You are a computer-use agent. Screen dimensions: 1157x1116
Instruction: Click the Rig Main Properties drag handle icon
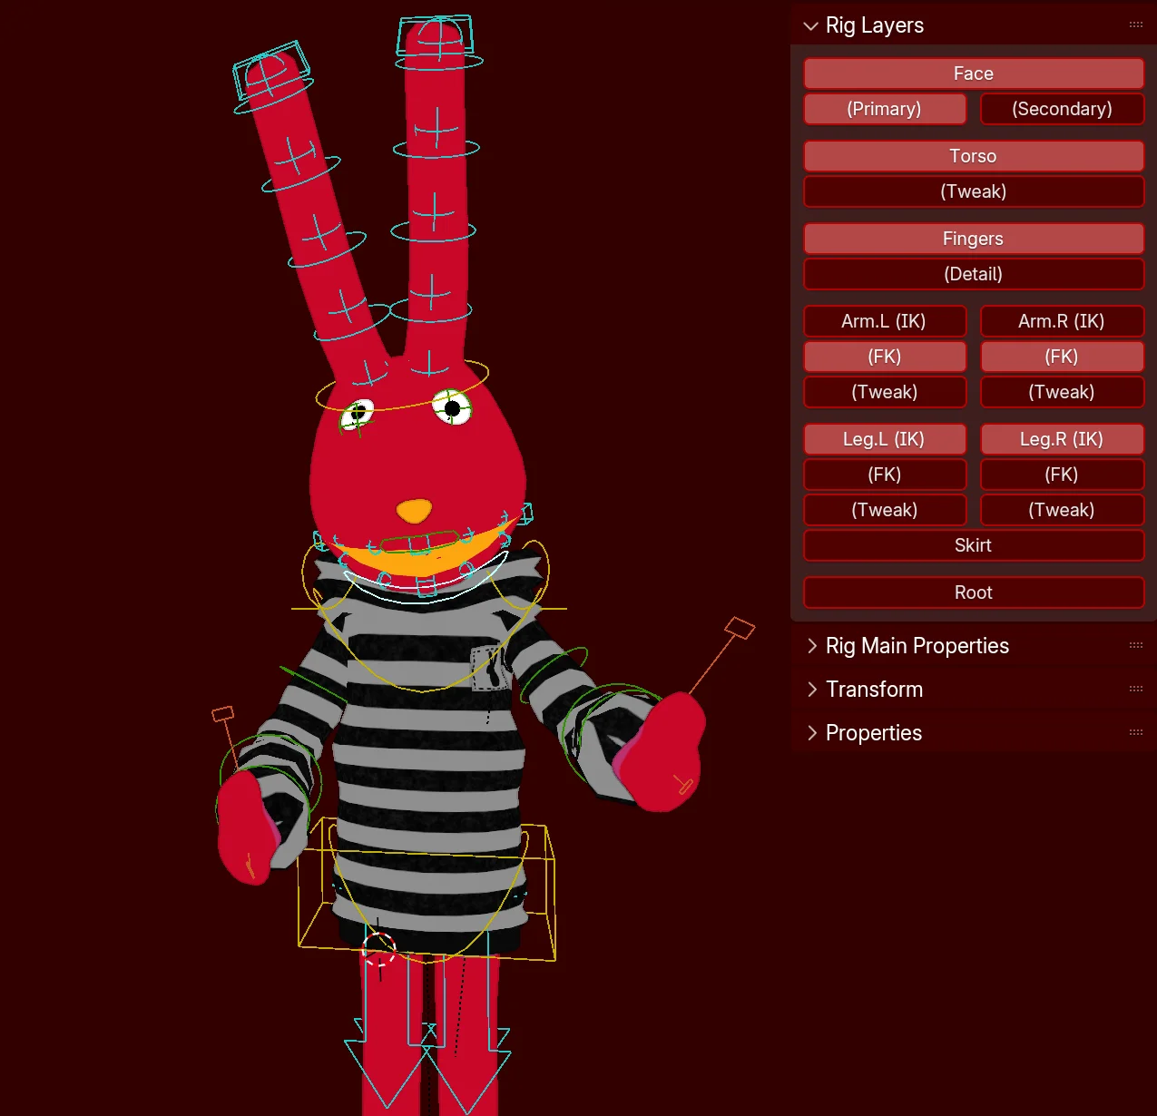click(x=1136, y=645)
